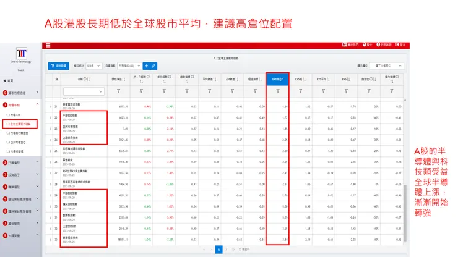This screenshot has width=458, height=257.
Task: Click the EVS column header to sort
Action: pos(346,79)
